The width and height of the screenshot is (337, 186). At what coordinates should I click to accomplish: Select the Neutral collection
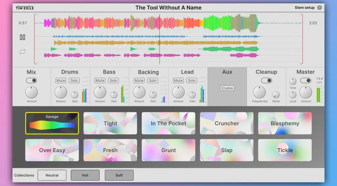[x=52, y=175]
